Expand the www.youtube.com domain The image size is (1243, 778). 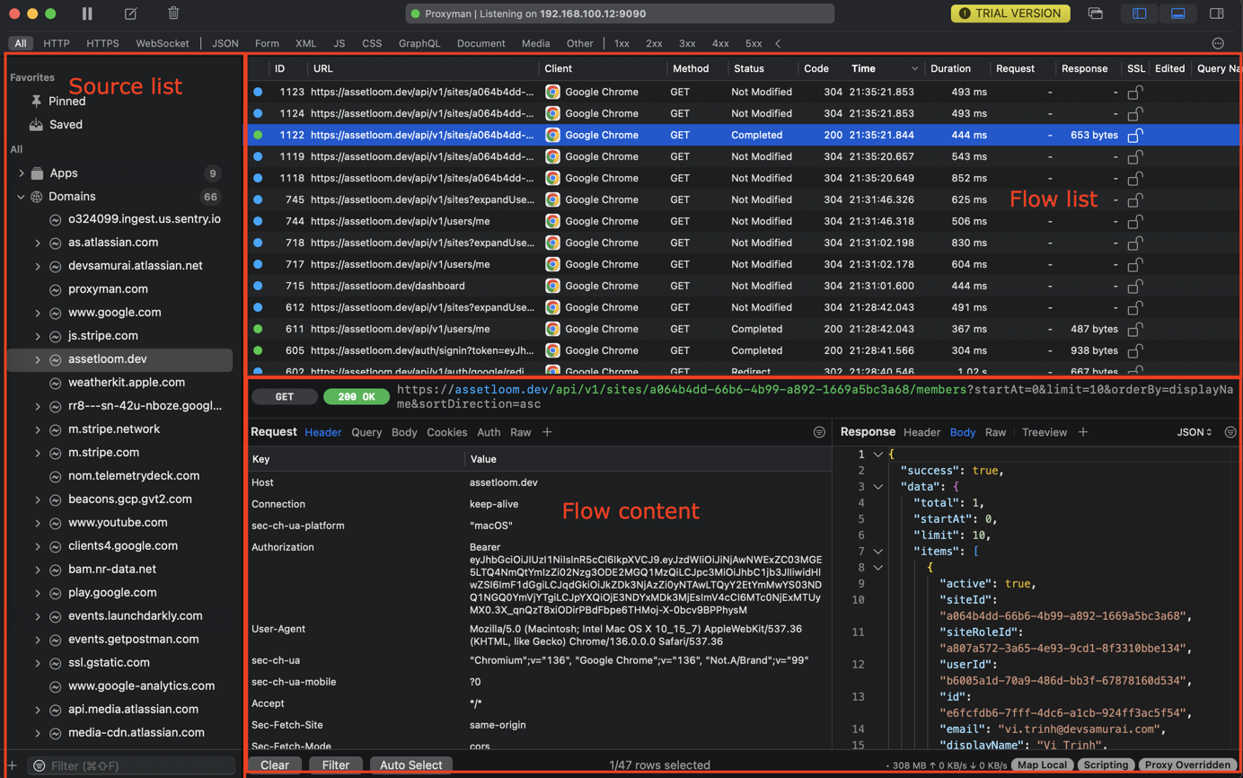pyautogui.click(x=38, y=523)
